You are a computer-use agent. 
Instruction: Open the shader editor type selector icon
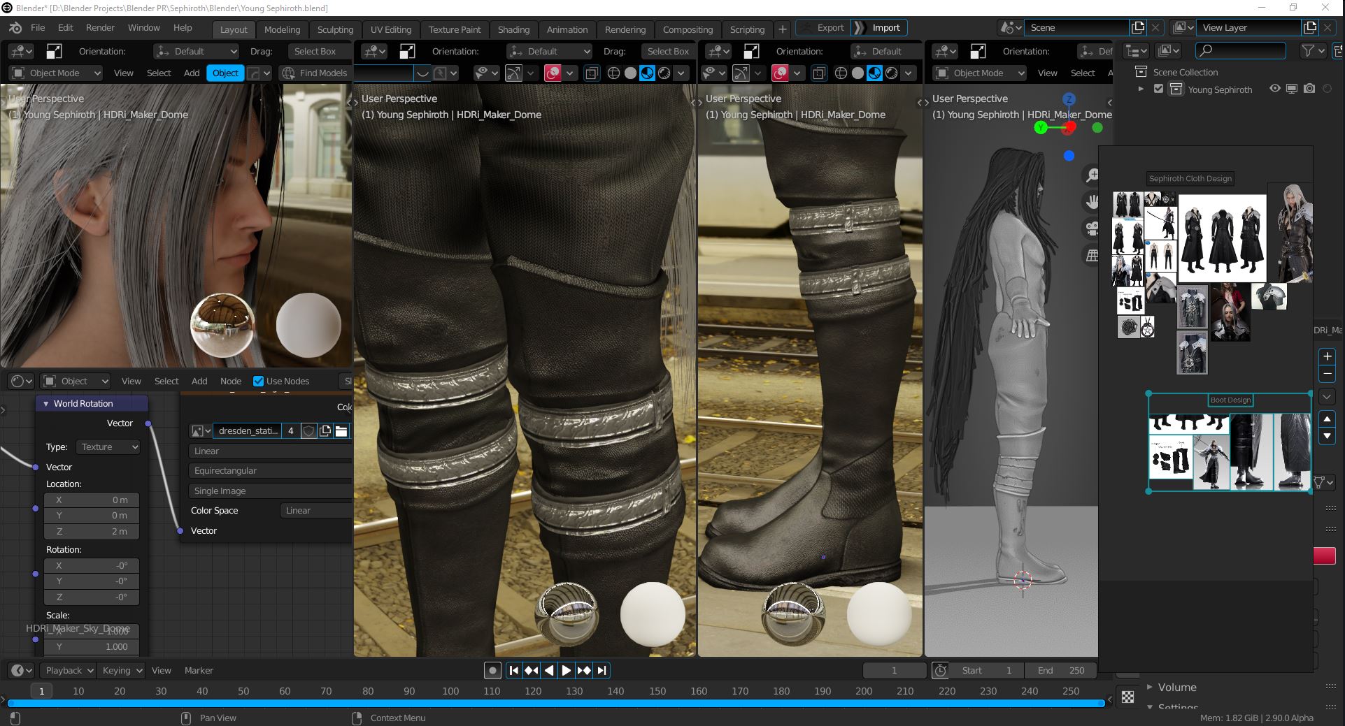click(21, 381)
